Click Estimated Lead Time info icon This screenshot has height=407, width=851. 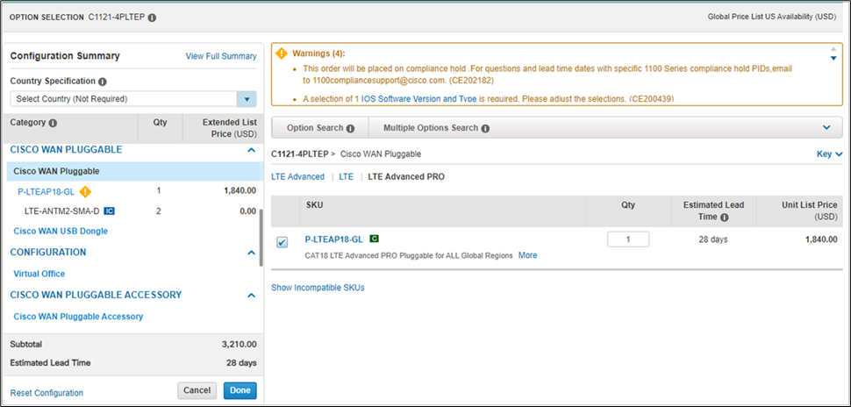point(725,218)
